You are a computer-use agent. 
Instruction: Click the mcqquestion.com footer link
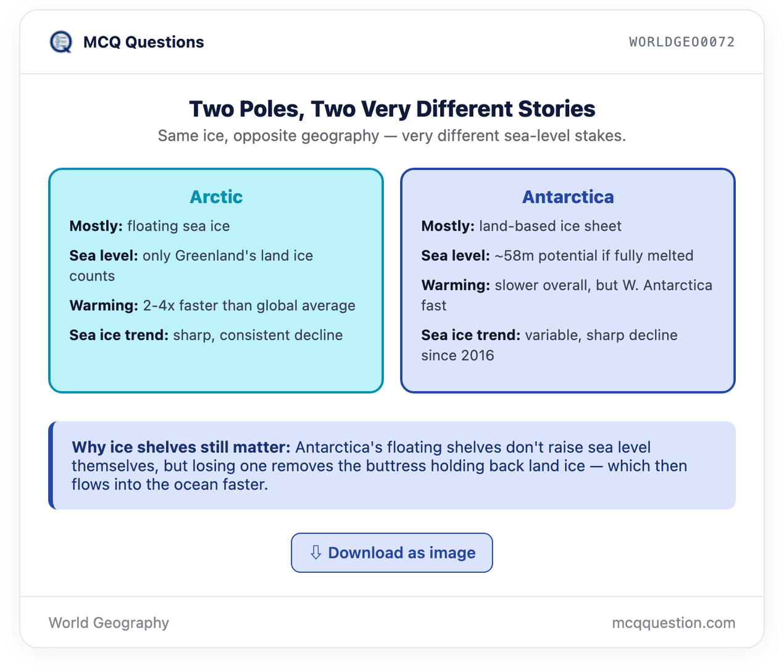[x=673, y=623]
